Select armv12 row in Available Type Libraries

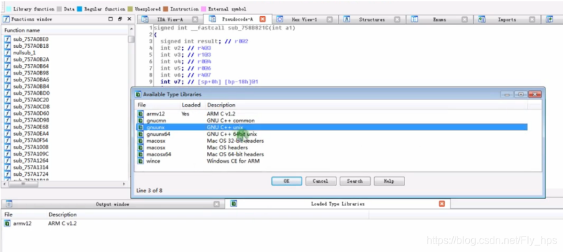[x=332, y=114]
